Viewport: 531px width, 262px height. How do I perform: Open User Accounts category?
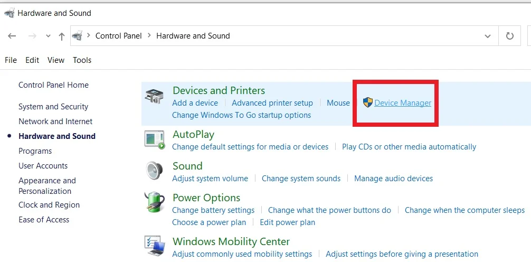(43, 166)
